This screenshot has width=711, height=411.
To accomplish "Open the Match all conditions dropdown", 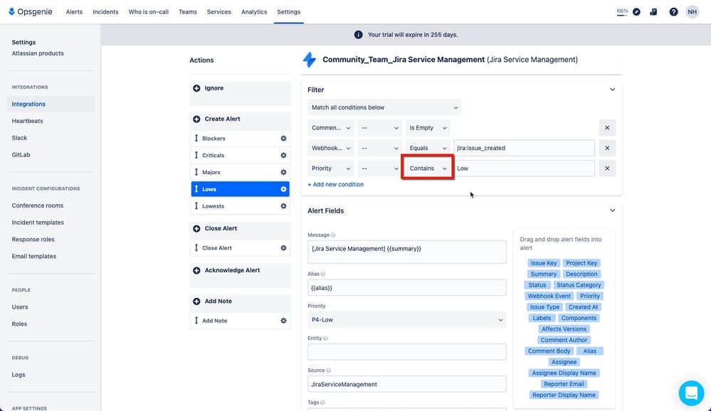I will tap(384, 107).
